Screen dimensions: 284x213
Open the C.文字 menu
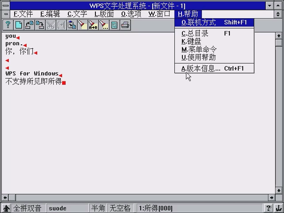(77, 14)
